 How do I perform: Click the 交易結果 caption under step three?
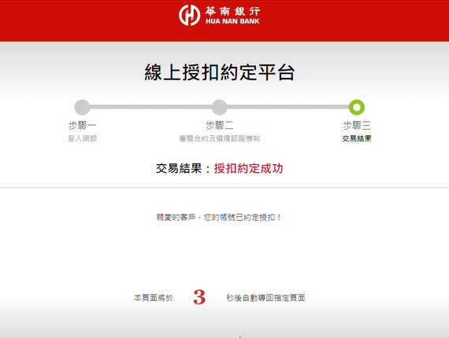pos(357,138)
